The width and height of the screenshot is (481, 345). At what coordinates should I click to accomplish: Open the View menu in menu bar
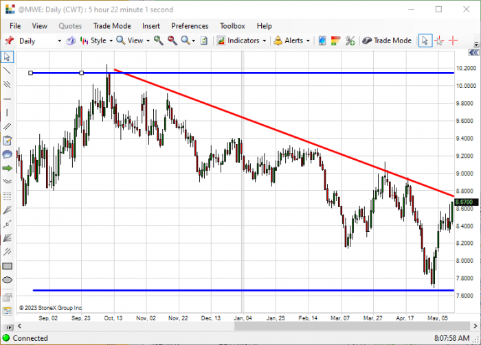tap(40, 26)
